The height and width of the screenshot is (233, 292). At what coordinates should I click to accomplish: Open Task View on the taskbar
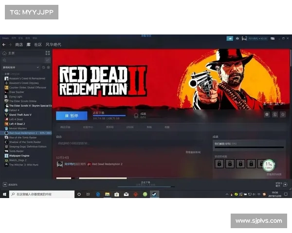click(88, 194)
